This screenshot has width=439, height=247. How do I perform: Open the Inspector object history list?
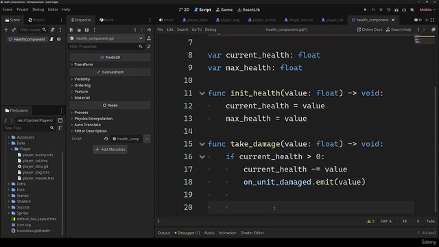[x=149, y=30]
